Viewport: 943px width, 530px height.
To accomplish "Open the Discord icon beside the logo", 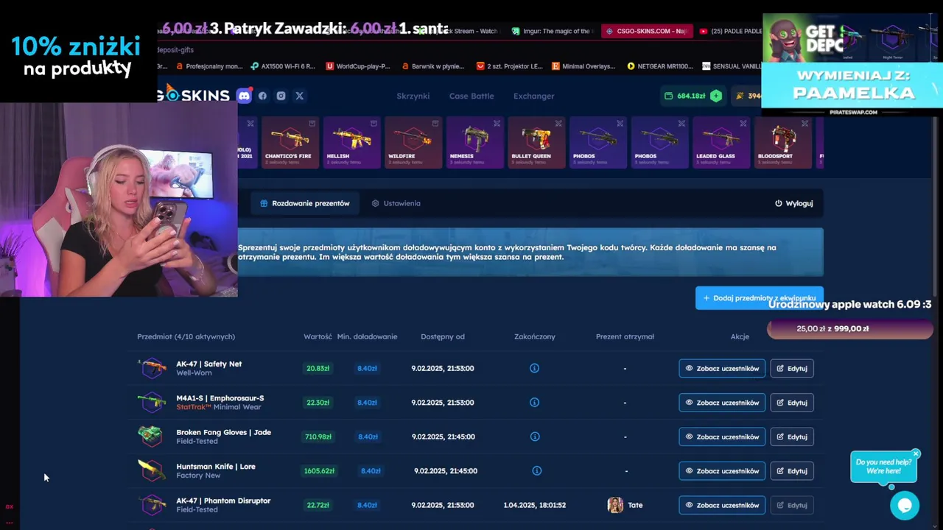I will [x=244, y=96].
